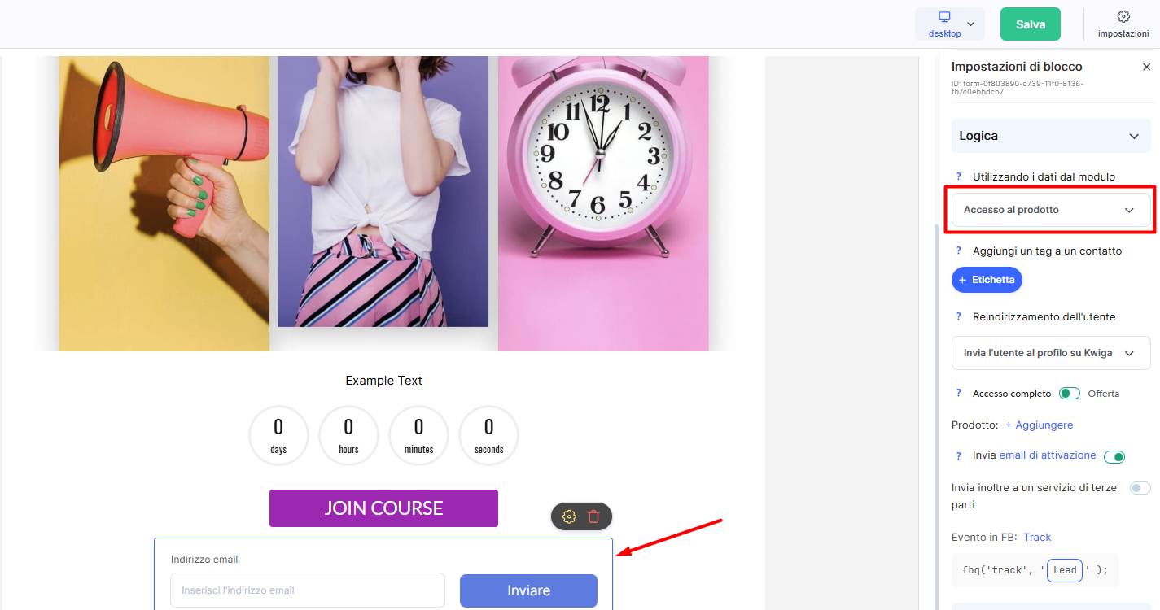The image size is (1160, 610).
Task: Open the desktop device view dropdown arrow
Action: point(970,24)
